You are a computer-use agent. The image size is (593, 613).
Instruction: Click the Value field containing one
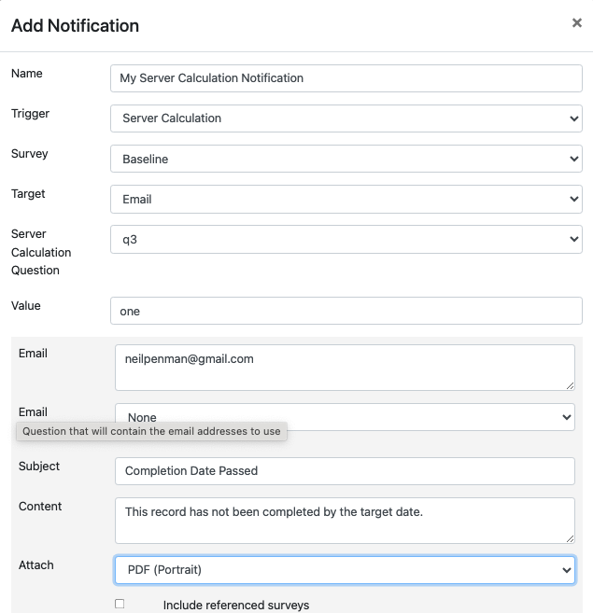[346, 311]
